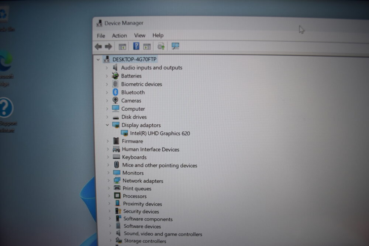Select Sound, video and game controllers label
Image resolution: width=369 pixels, height=246 pixels.
(163, 234)
